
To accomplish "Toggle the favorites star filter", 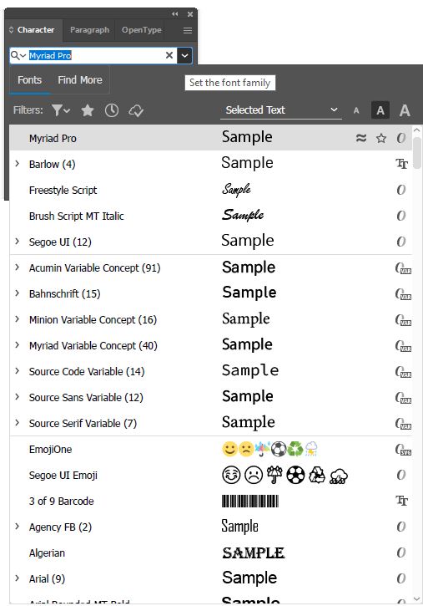I will pos(88,110).
